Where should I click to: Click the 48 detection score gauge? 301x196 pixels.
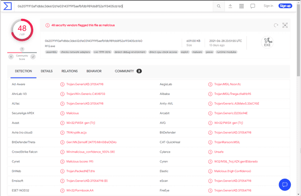[x=22, y=30]
